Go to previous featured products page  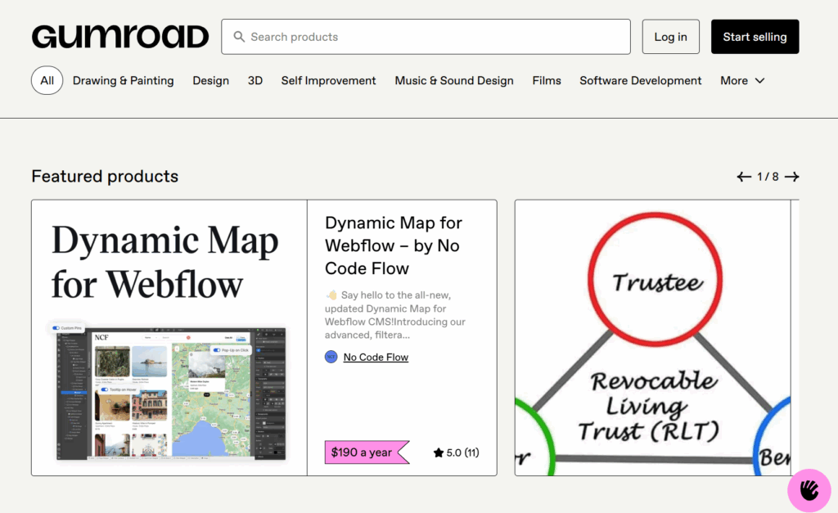click(x=744, y=177)
